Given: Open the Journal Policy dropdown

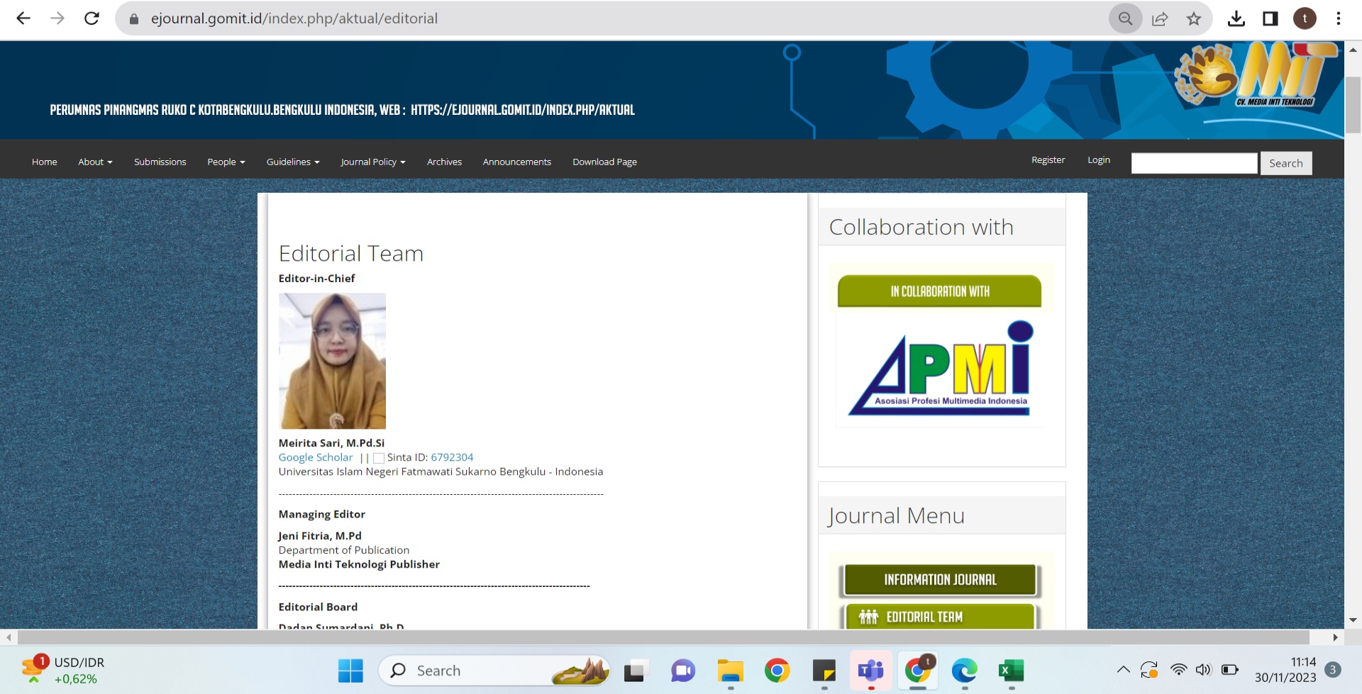Looking at the screenshot, I should [x=372, y=162].
